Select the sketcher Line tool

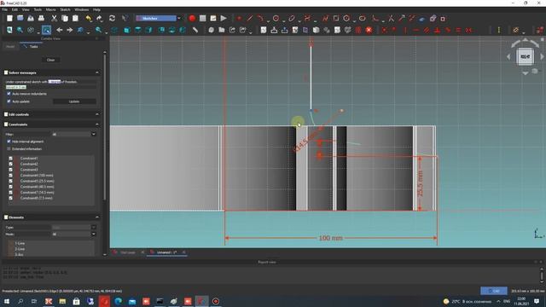point(250,19)
